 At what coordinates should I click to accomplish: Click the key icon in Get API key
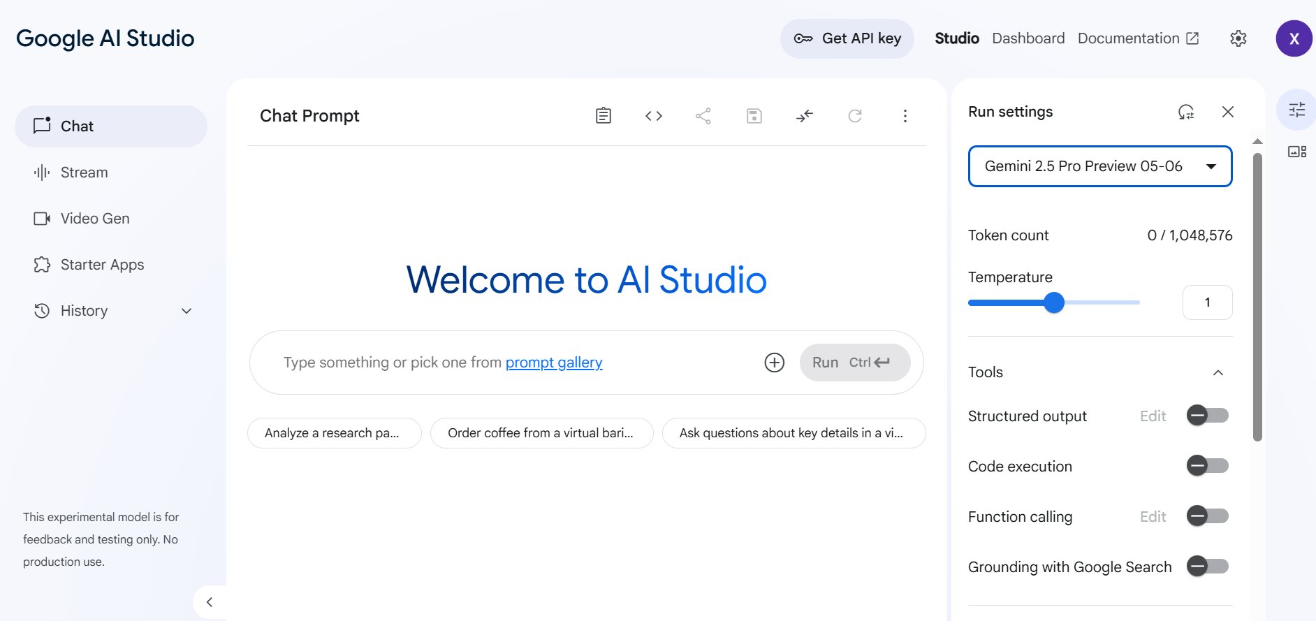coord(803,38)
